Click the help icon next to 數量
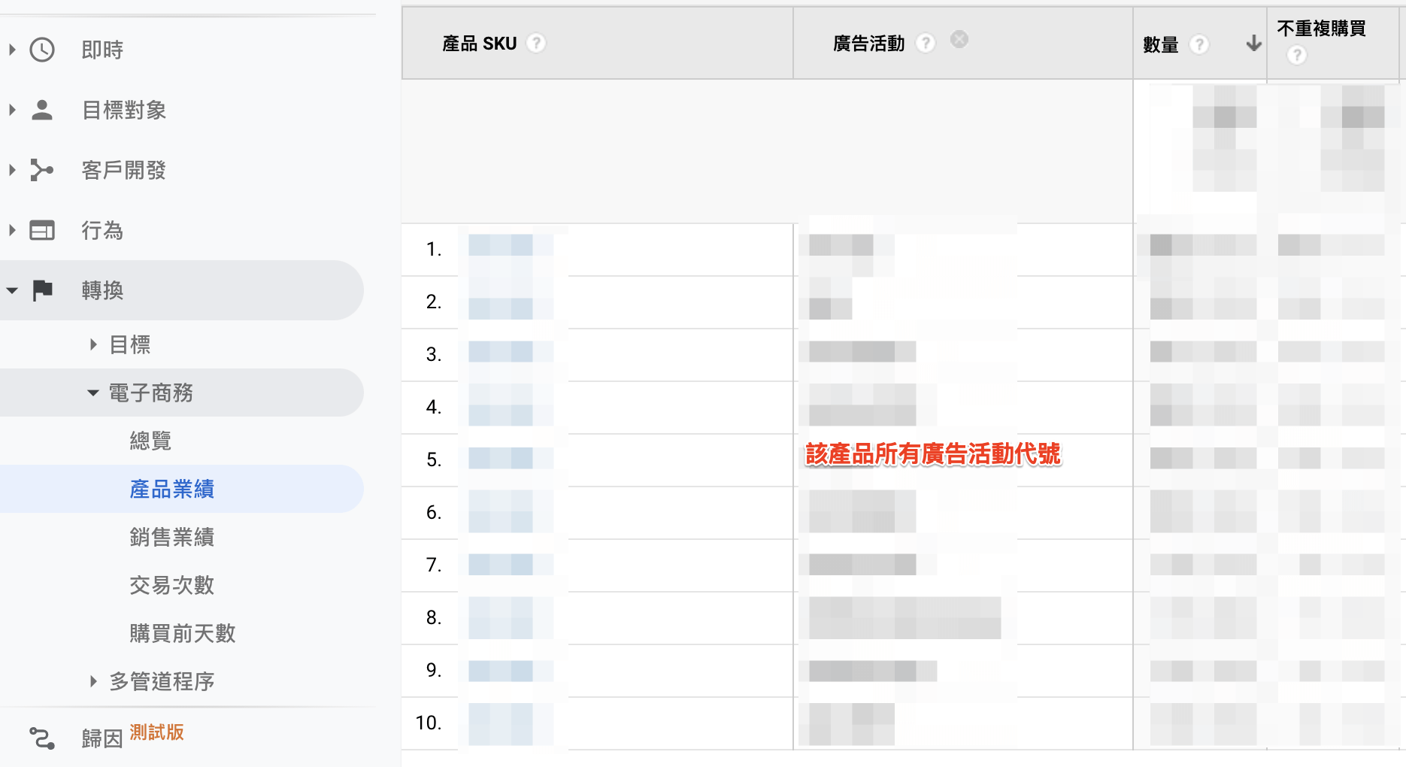Image resolution: width=1406 pixels, height=767 pixels. click(1199, 44)
